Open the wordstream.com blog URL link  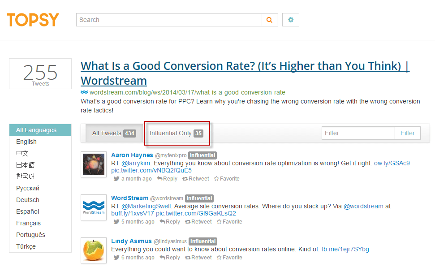[187, 92]
